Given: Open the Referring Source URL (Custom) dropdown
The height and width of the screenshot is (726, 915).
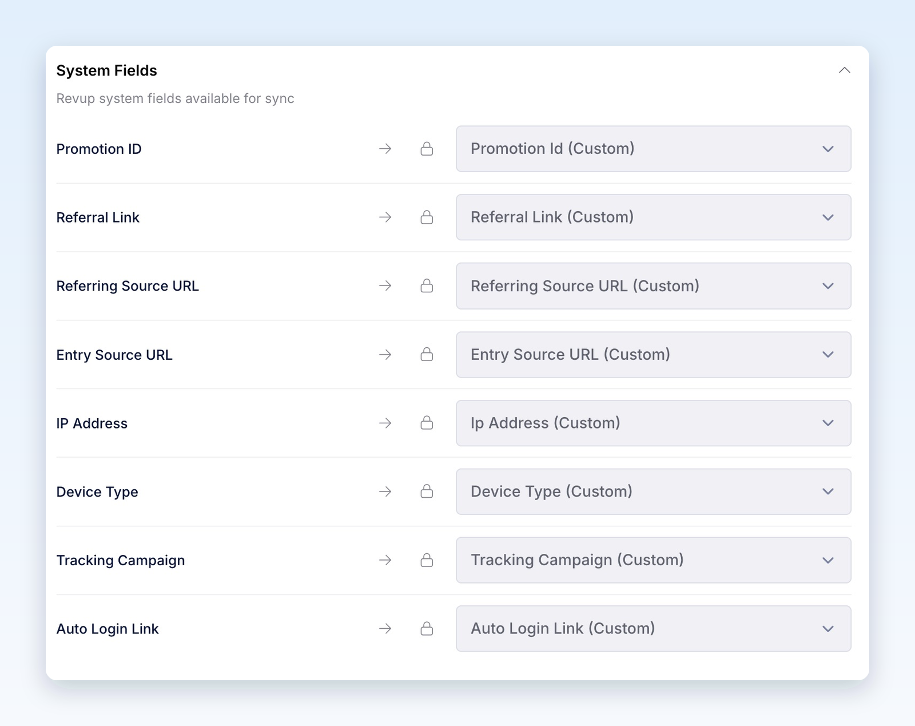Looking at the screenshot, I should (x=653, y=286).
